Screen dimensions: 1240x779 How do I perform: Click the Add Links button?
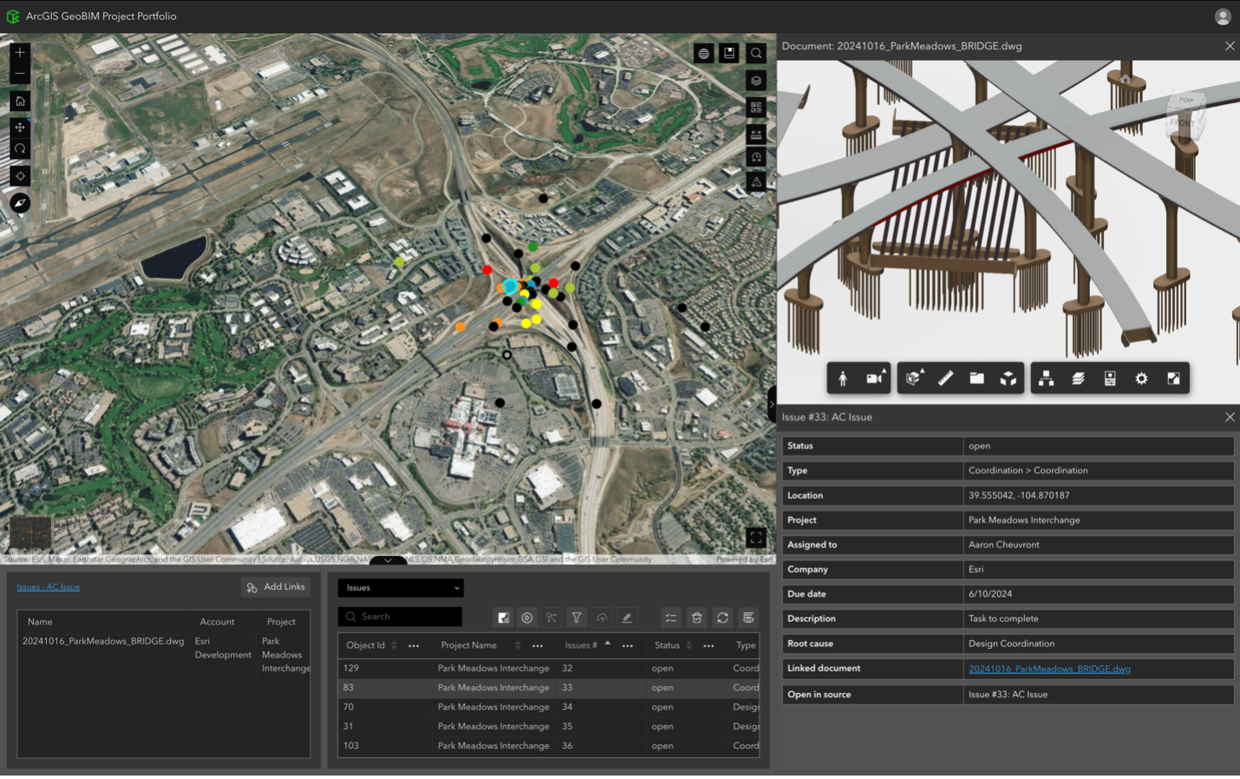coord(275,587)
